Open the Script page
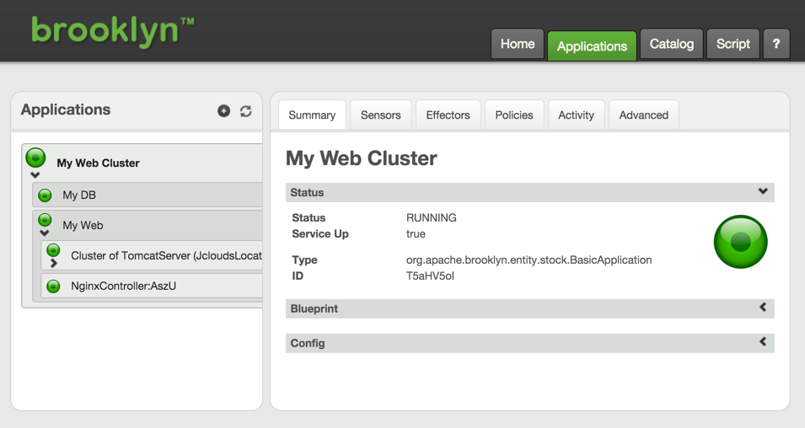Viewport: 805px width, 428px height. pyautogui.click(x=733, y=45)
